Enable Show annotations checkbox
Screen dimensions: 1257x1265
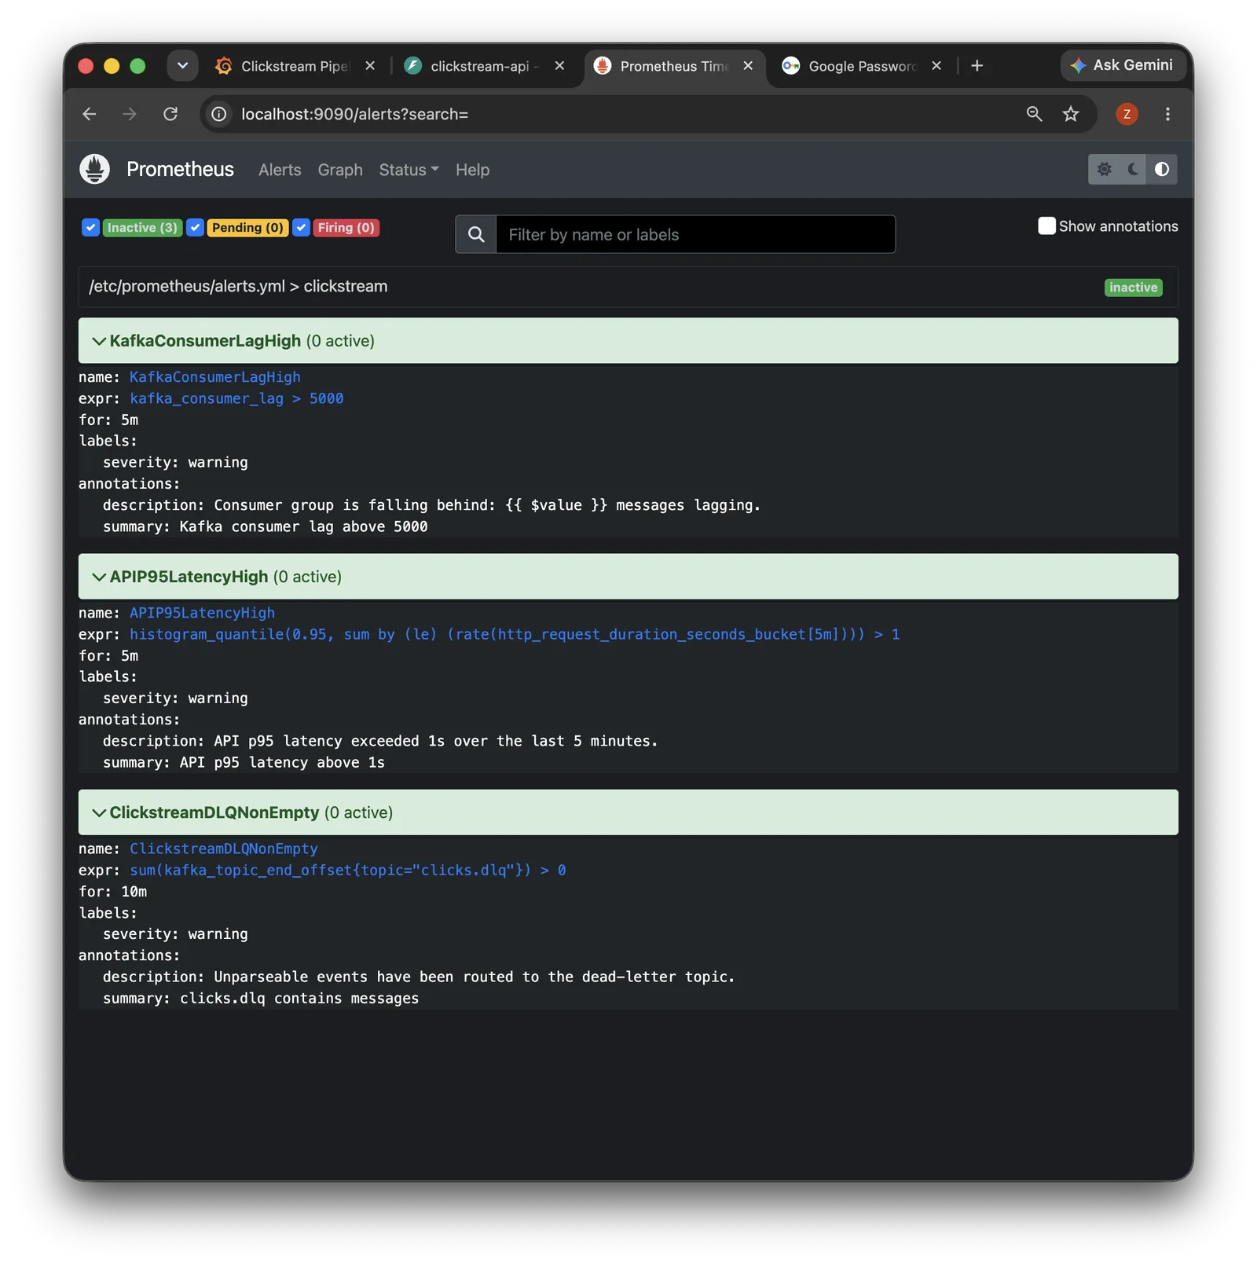tap(1046, 226)
